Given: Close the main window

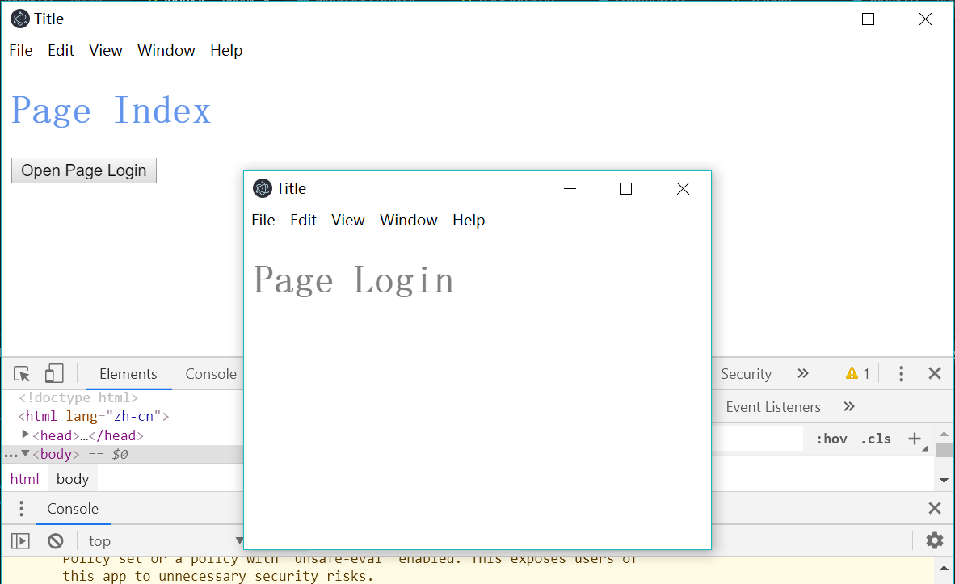Looking at the screenshot, I should pos(925,19).
